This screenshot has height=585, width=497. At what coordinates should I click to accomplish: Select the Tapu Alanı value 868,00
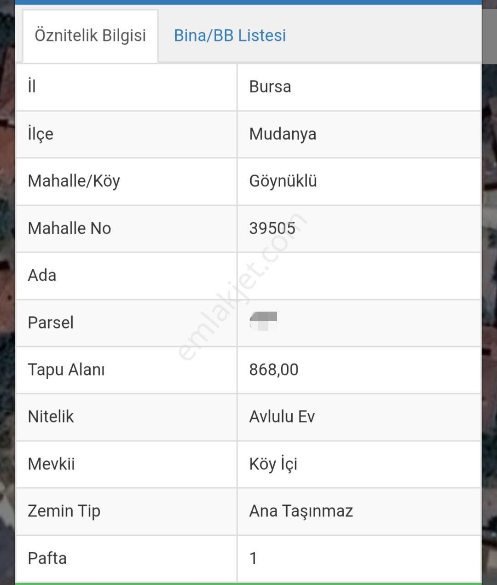tap(274, 370)
